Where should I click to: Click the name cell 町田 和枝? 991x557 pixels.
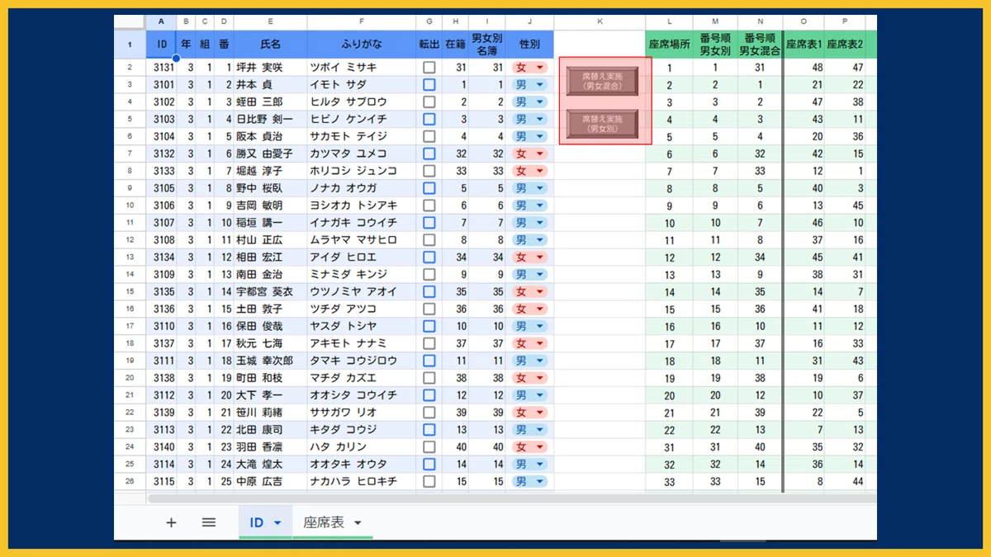[270, 378]
